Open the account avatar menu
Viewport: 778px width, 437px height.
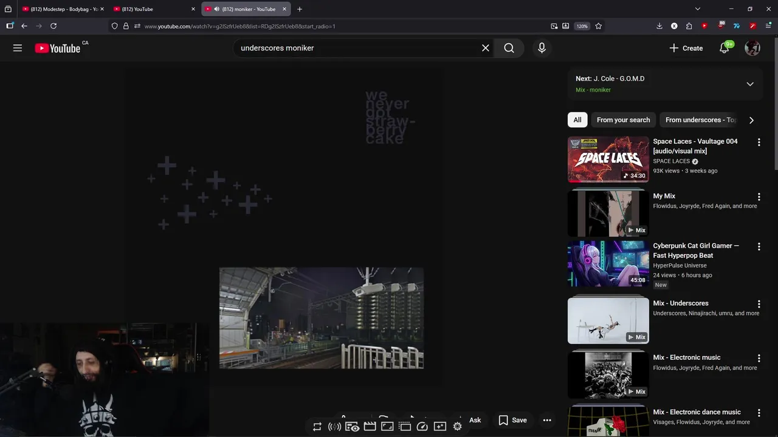pos(752,48)
